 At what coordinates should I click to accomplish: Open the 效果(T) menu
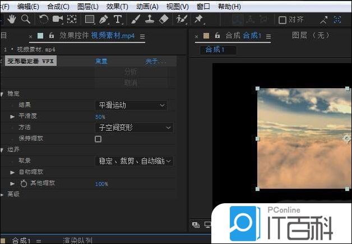(x=117, y=7)
